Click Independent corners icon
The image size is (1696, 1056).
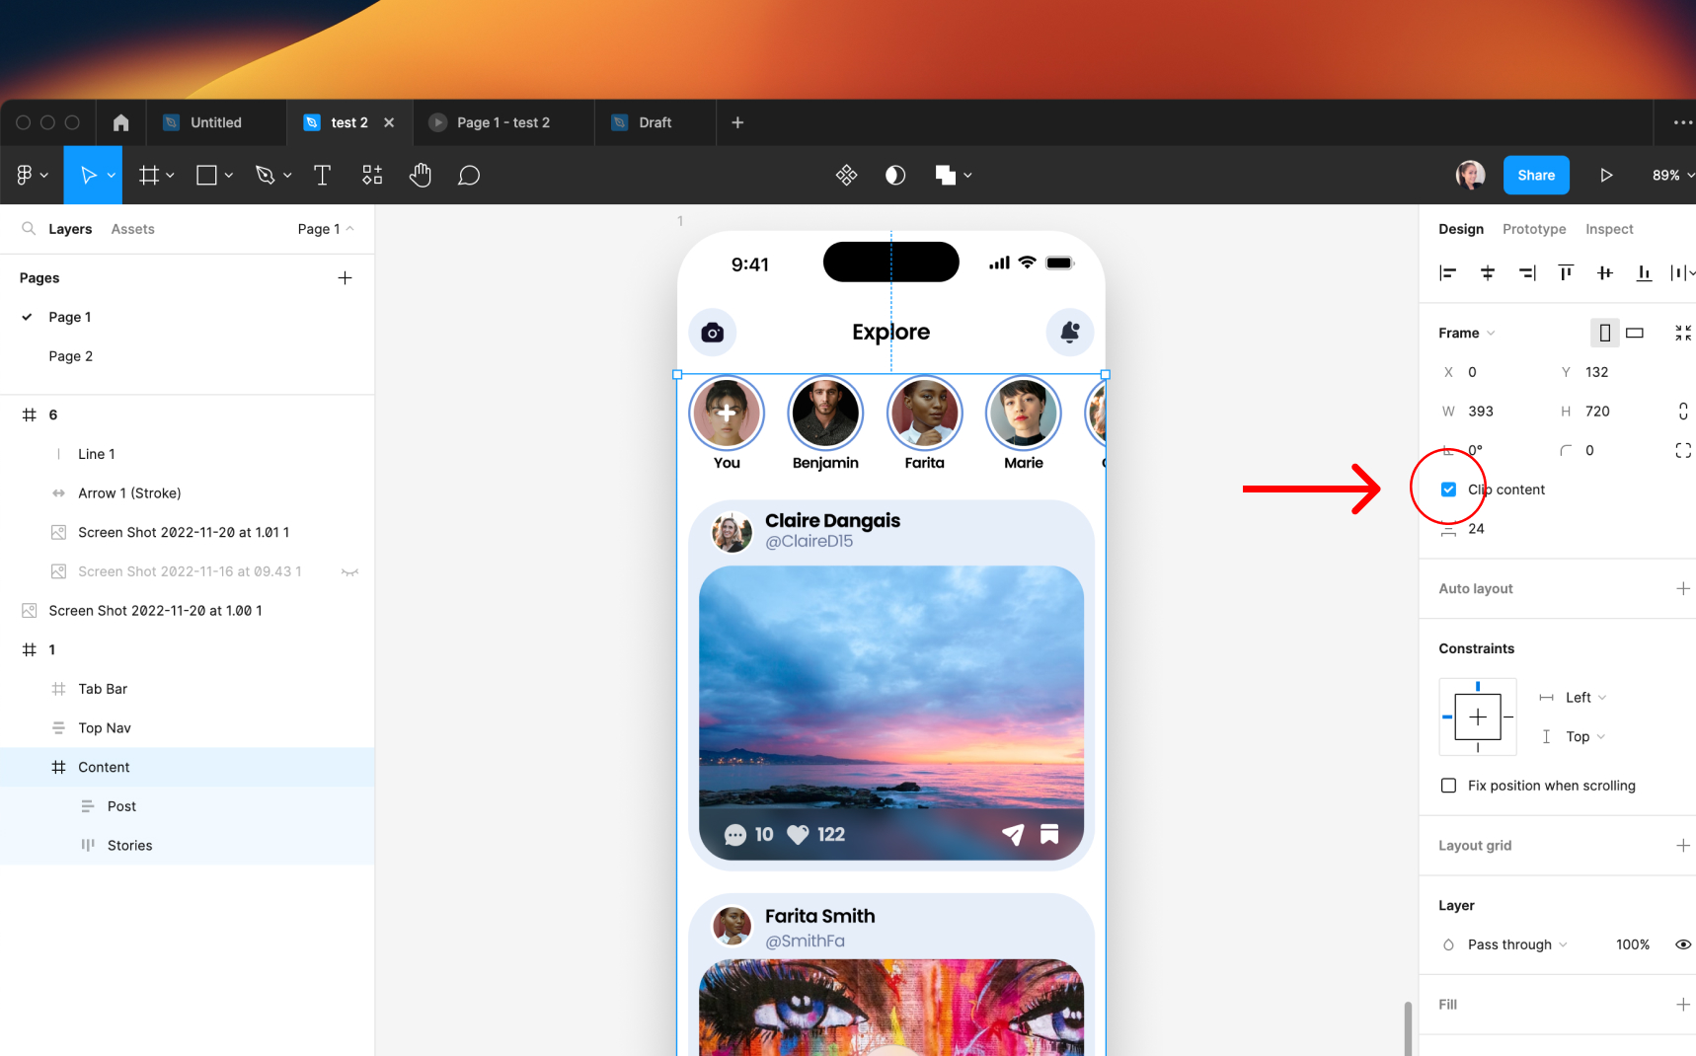(x=1683, y=450)
